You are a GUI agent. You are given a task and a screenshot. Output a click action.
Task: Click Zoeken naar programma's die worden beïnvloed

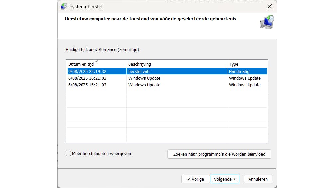[219, 154]
